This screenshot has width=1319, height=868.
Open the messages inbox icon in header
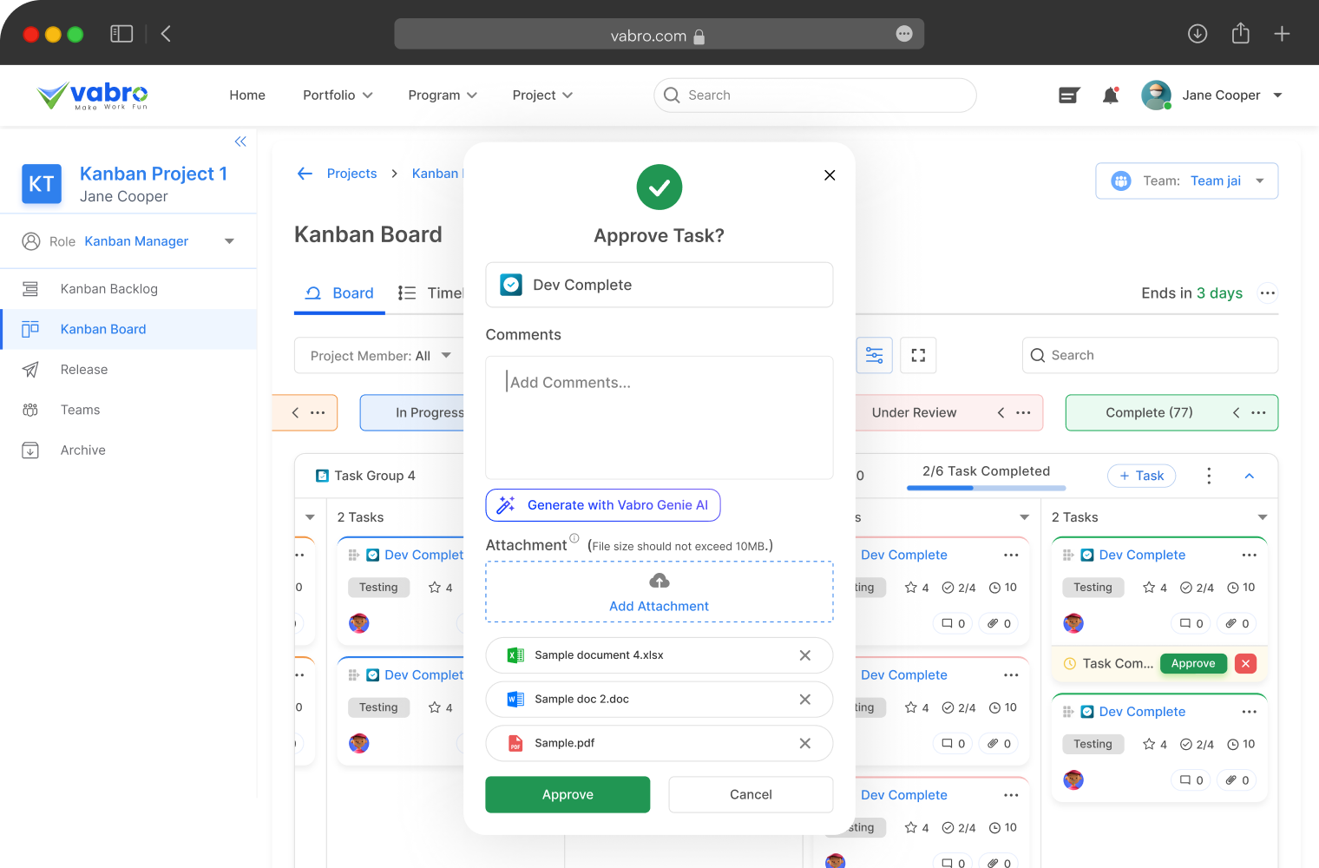pyautogui.click(x=1069, y=95)
